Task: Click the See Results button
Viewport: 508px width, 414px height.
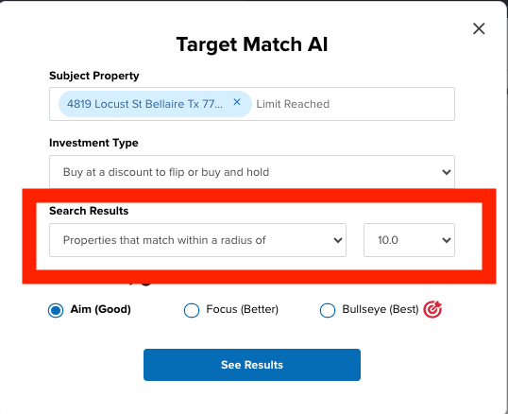Action: (x=252, y=365)
